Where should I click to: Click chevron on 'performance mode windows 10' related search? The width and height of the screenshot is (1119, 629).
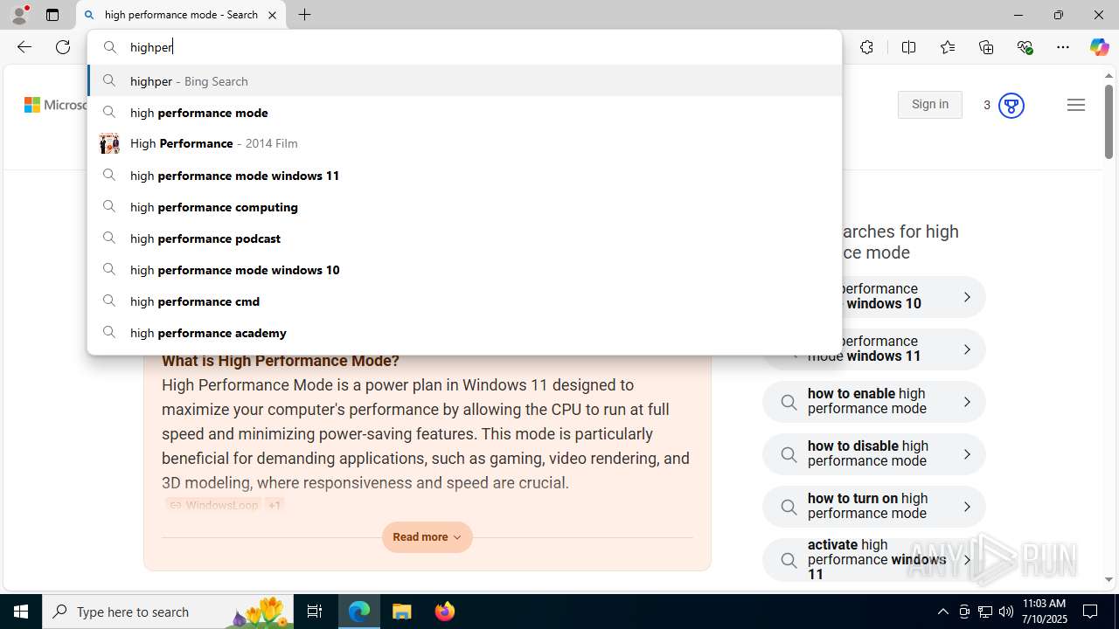[967, 297]
